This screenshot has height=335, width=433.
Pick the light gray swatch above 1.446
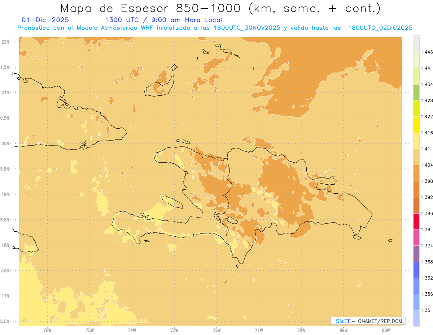coord(416,44)
